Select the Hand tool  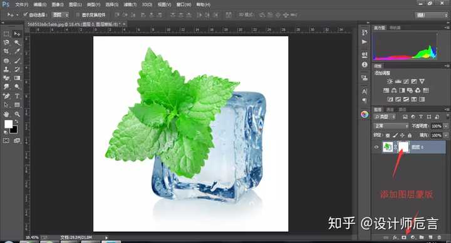(x=6, y=114)
